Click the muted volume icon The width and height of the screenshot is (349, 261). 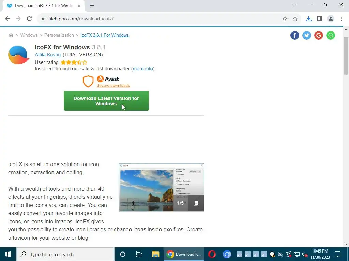click(x=305, y=254)
